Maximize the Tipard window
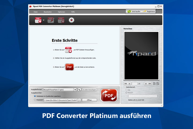Screen dimensions: 193x129 coord(158,6)
